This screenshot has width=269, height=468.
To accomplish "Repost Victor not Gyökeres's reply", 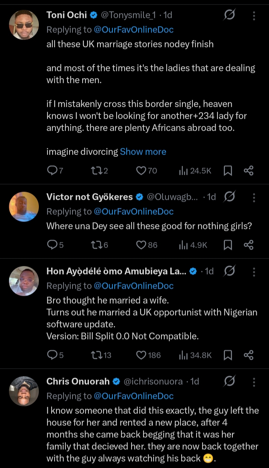I will click(x=95, y=245).
